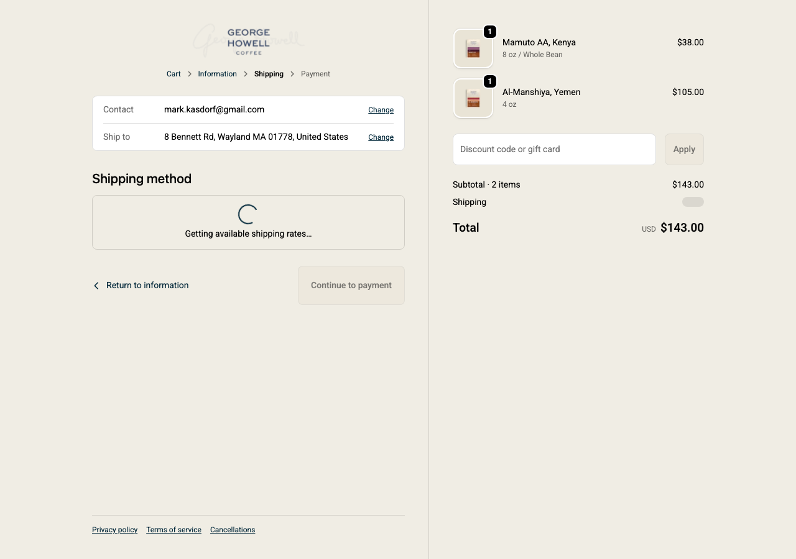Screen dimensions: 796x559
Task: Change the Ship to address
Action: point(381,137)
